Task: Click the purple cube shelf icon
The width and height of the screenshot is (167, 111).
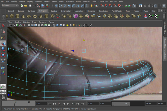Action: click(x=75, y=16)
